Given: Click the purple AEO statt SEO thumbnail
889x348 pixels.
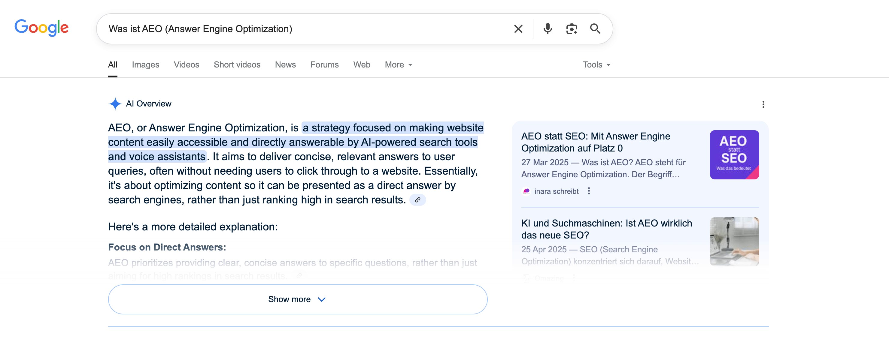Looking at the screenshot, I should click(734, 155).
